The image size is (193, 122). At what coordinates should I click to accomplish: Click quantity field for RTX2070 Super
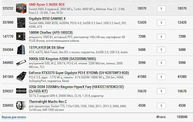pos(161,77)
